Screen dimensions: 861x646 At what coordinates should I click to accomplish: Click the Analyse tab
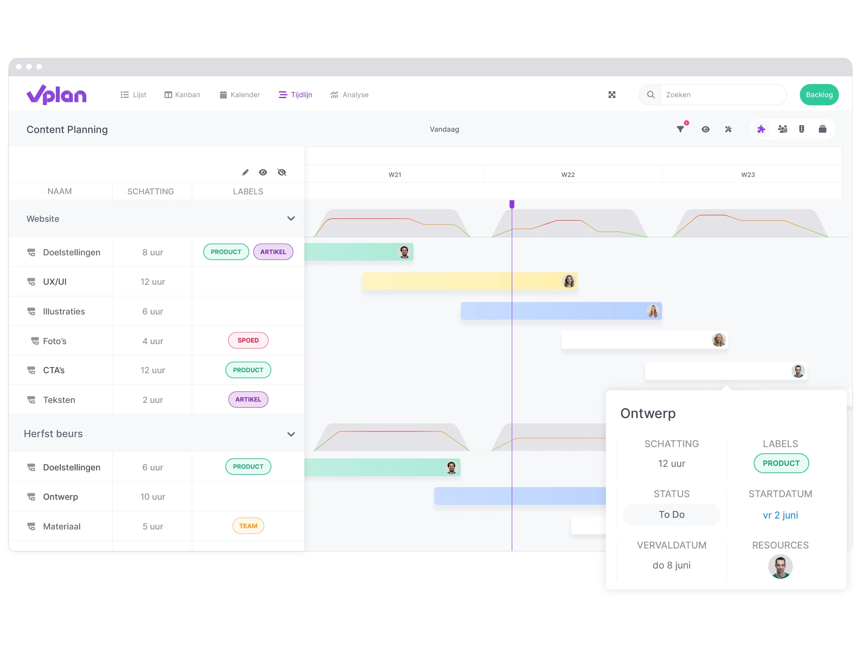(349, 94)
